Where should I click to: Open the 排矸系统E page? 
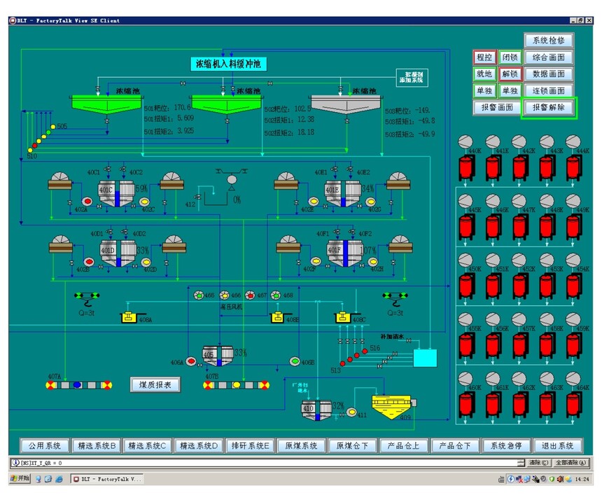pyautogui.click(x=251, y=446)
